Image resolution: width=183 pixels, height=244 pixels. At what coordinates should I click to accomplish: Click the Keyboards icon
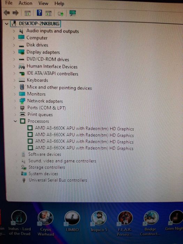point(22,80)
